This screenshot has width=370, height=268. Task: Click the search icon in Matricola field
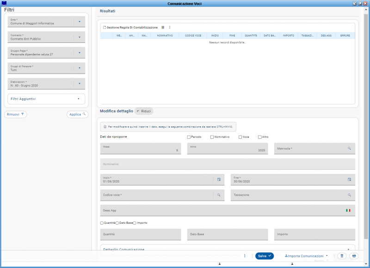(350, 149)
